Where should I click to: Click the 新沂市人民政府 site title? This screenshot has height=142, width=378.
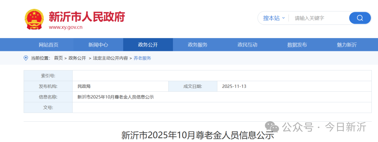pyautogui.click(x=86, y=16)
